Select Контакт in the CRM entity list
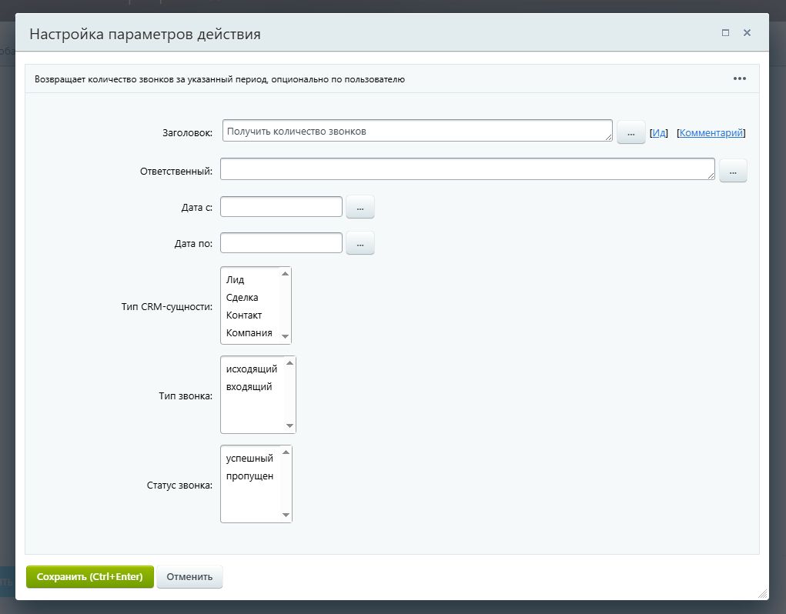This screenshot has height=614, width=786. 243,315
